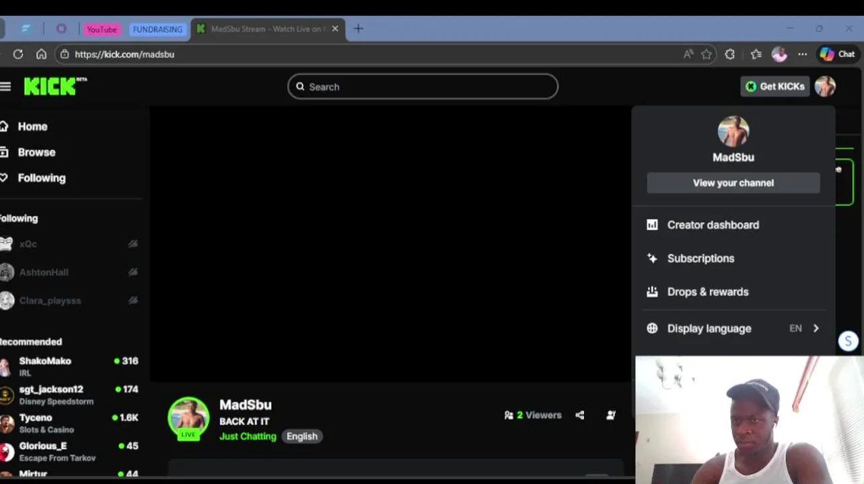Viewport: 864px width, 484px height.
Task: Go to Home in sidebar
Action: (32, 126)
